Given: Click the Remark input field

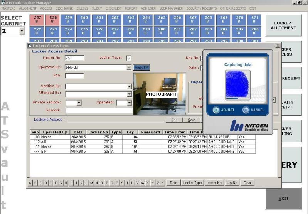Looking at the screenshot, I should (98, 110).
